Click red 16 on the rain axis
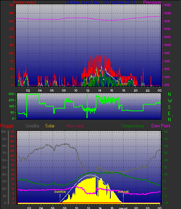This screenshot has height=209, width=181. (x=12, y=165)
